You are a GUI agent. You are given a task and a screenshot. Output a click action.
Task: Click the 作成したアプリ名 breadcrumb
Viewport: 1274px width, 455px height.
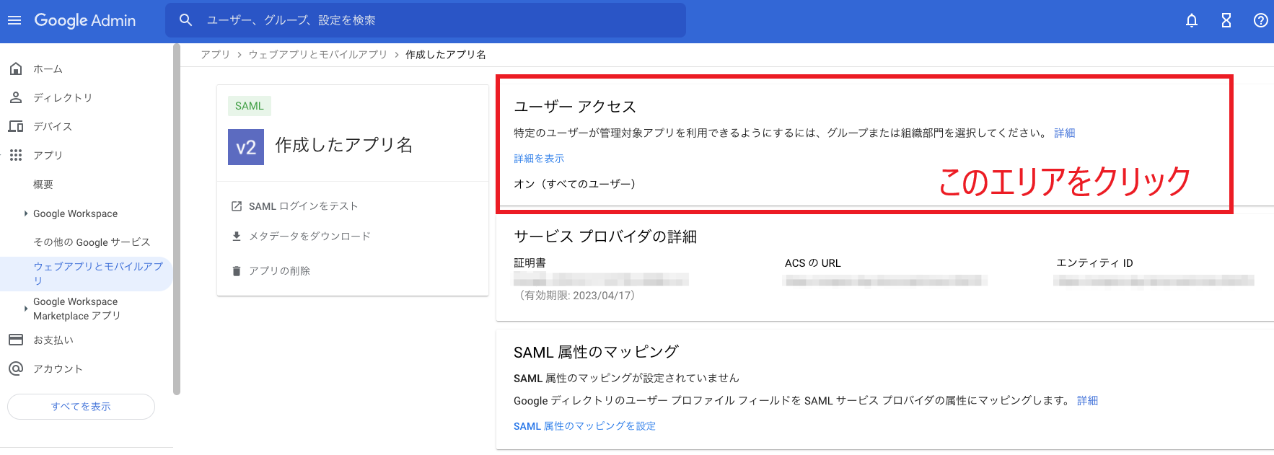pyautogui.click(x=445, y=55)
